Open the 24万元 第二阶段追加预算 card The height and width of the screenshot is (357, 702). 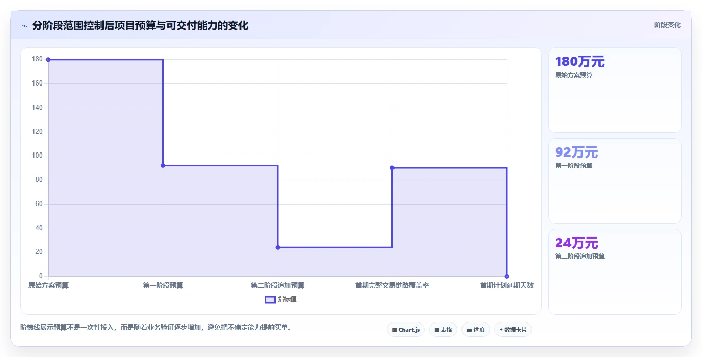click(x=614, y=271)
